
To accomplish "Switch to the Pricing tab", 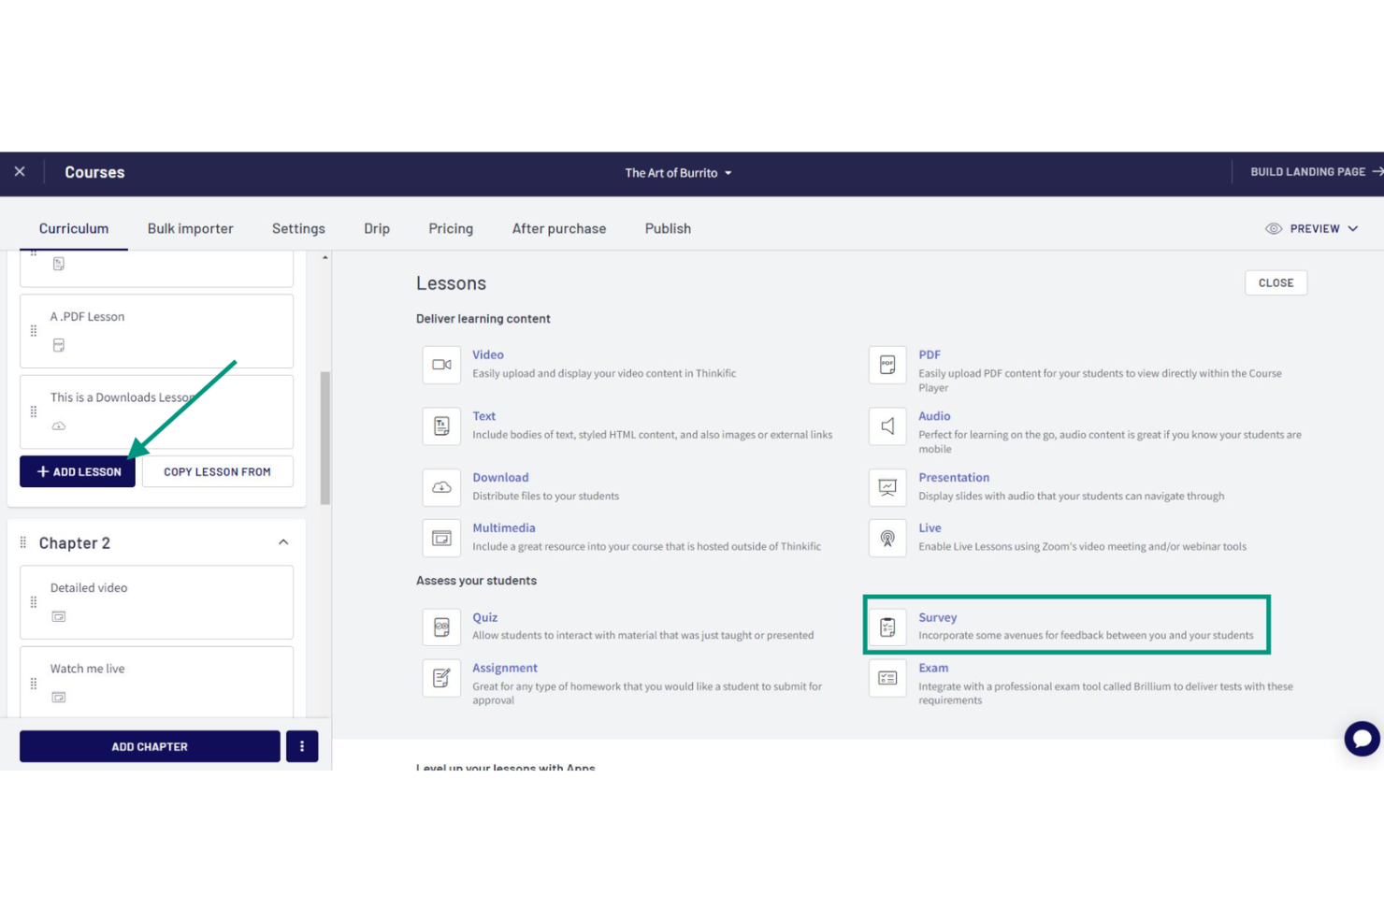I will point(451,228).
